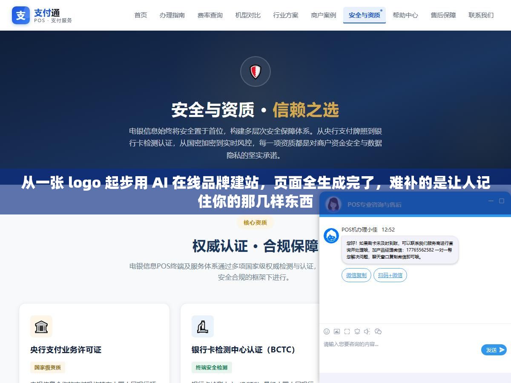Open the 首页 nav item
Image resolution: width=511 pixels, height=383 pixels.
coord(141,15)
